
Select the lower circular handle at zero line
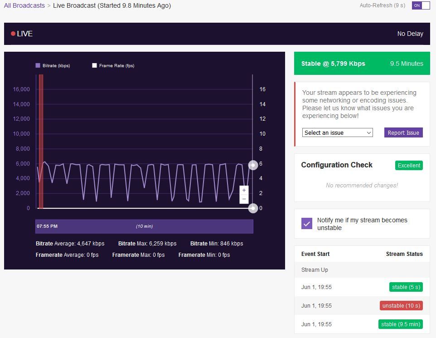[253, 208]
